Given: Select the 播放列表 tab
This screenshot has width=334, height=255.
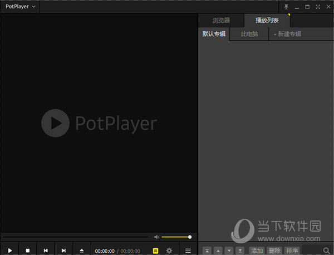Looking at the screenshot, I should coord(267,21).
